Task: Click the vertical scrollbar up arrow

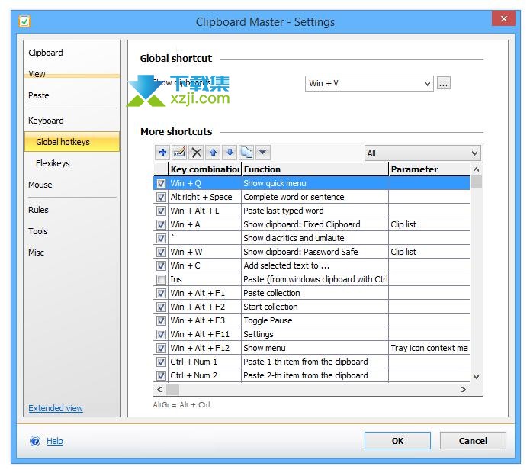Action: tap(477, 169)
